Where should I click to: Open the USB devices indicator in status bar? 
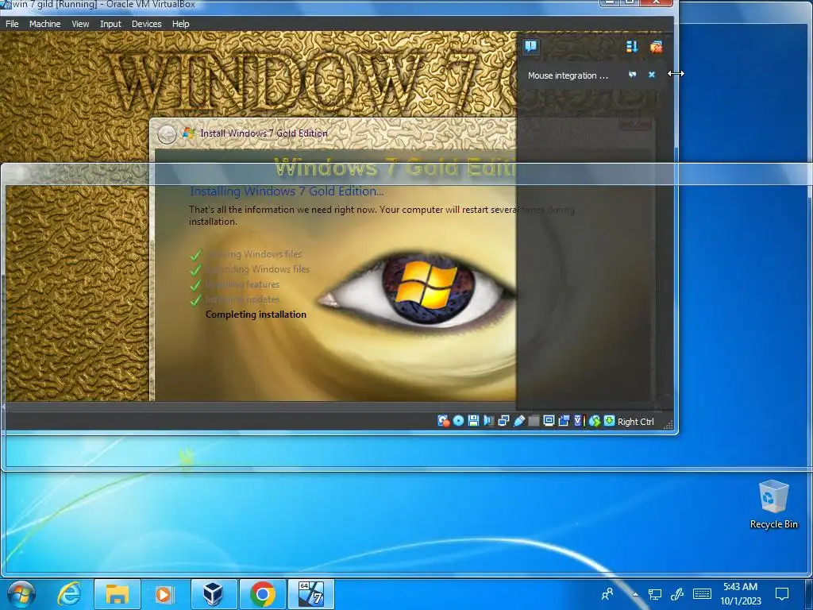518,421
